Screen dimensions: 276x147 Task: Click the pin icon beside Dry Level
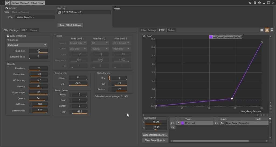click(178, 123)
